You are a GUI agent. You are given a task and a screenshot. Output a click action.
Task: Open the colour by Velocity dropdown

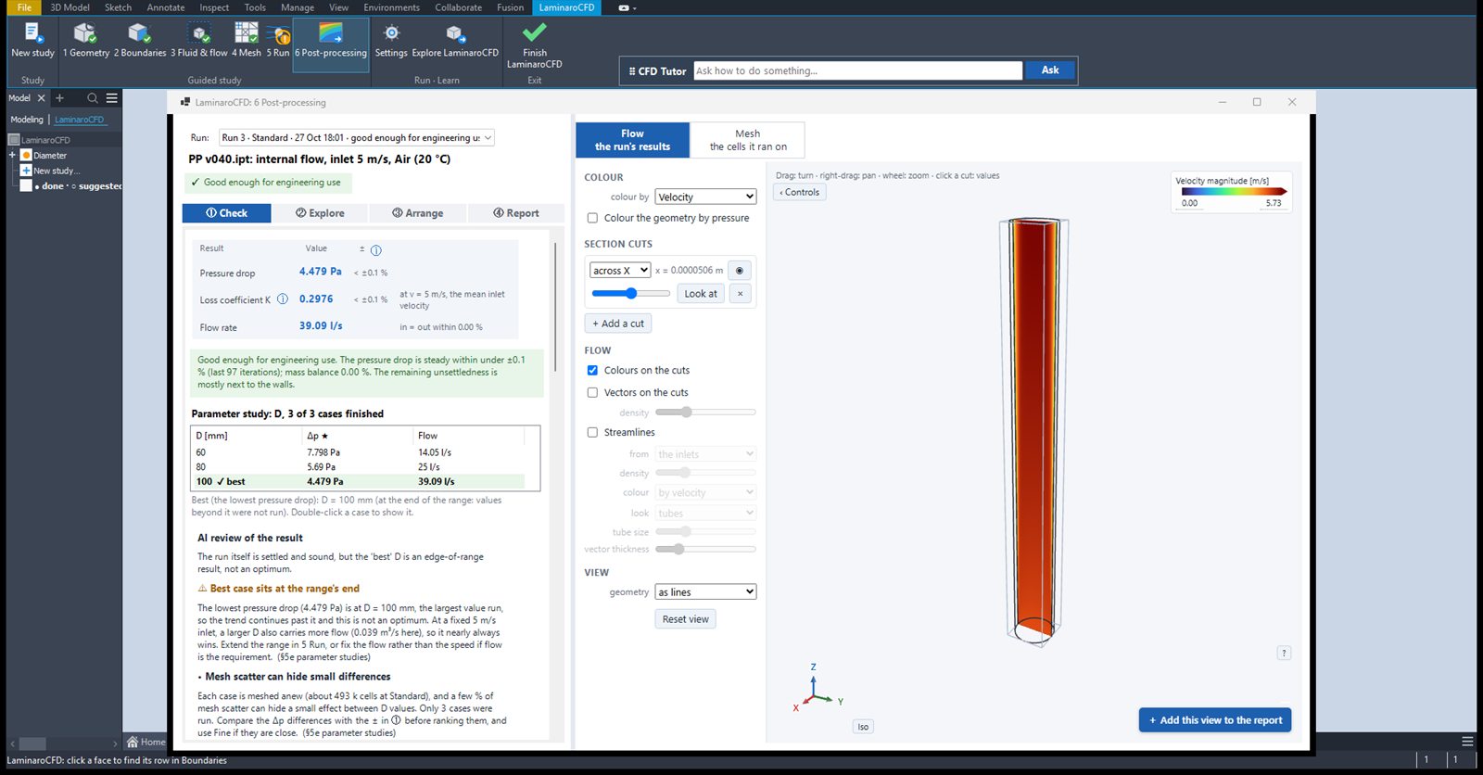click(x=705, y=197)
